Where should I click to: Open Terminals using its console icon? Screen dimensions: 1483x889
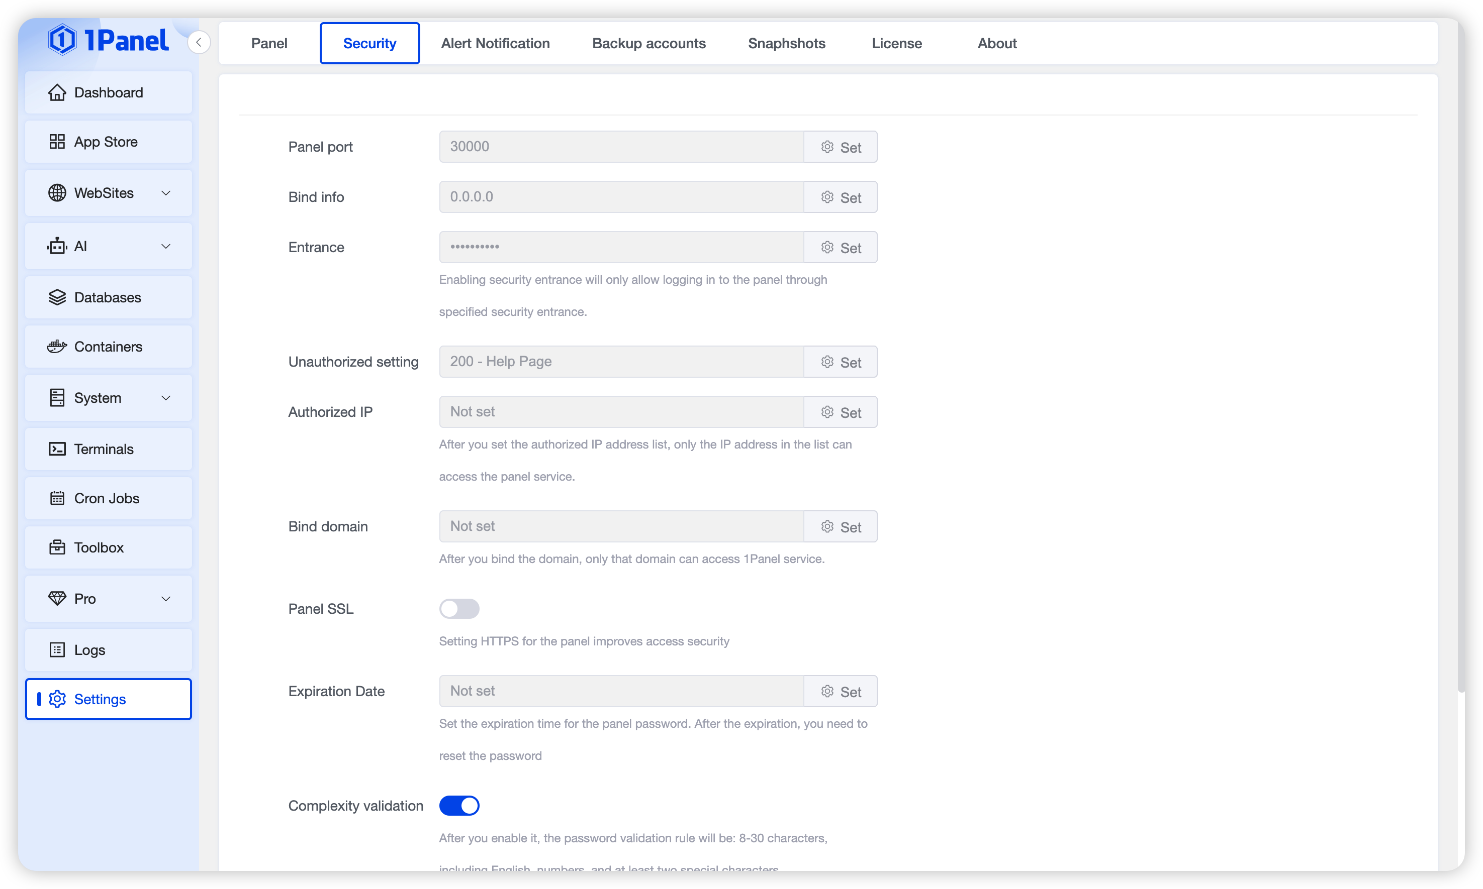click(57, 449)
